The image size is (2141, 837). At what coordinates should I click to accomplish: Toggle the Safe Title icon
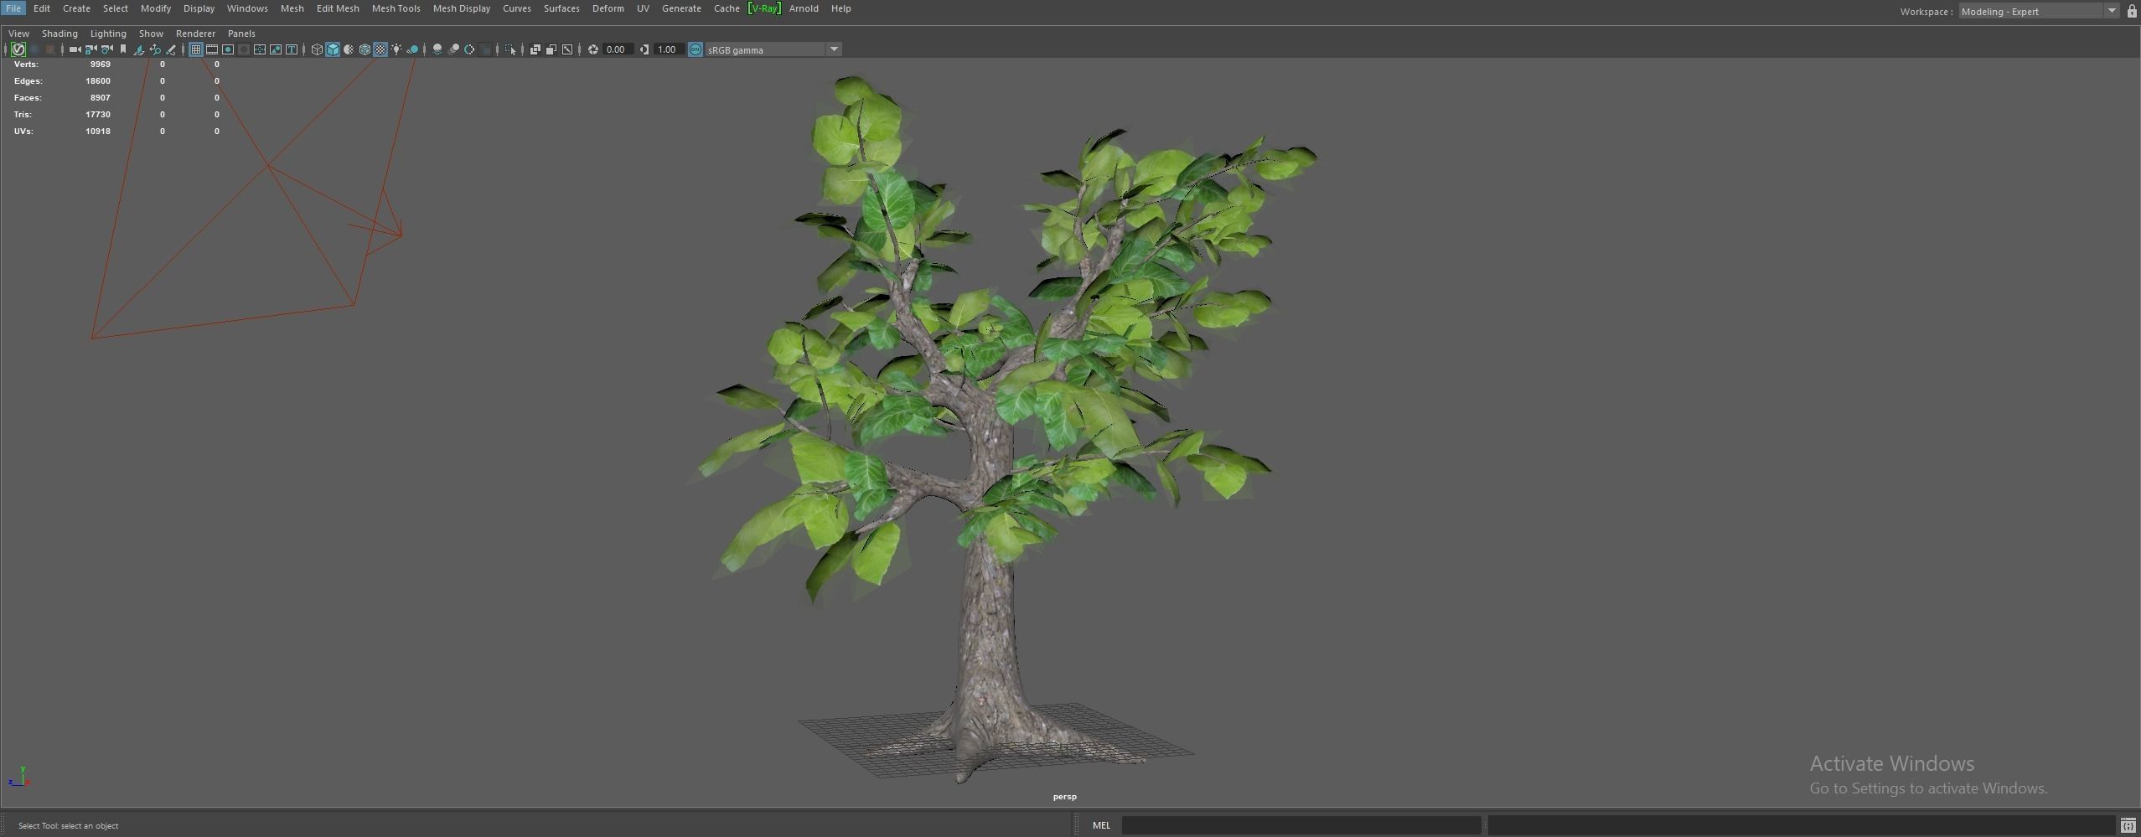click(x=292, y=49)
